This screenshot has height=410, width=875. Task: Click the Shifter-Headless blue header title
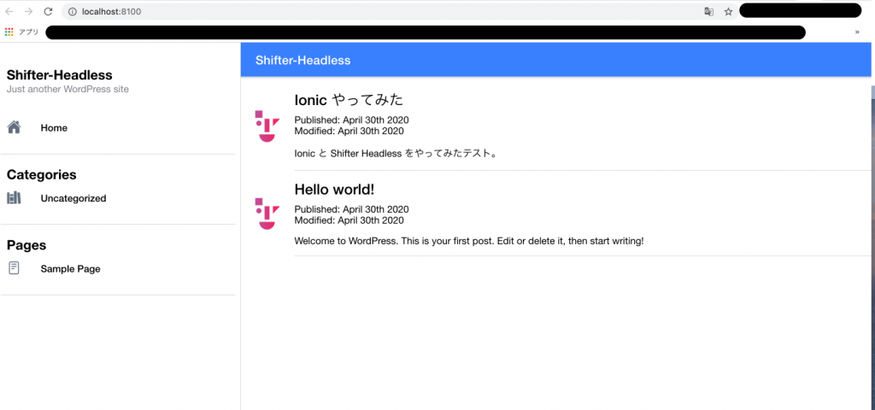pos(303,61)
